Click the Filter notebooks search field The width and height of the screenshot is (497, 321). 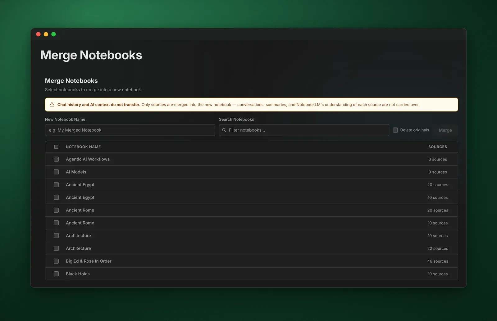(x=304, y=130)
